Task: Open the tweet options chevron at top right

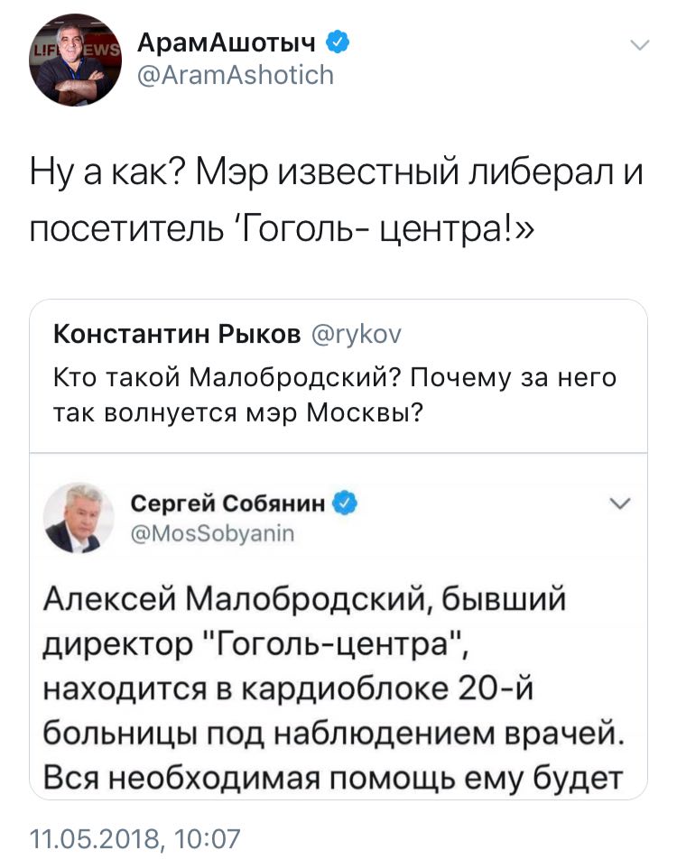Action: click(x=639, y=45)
